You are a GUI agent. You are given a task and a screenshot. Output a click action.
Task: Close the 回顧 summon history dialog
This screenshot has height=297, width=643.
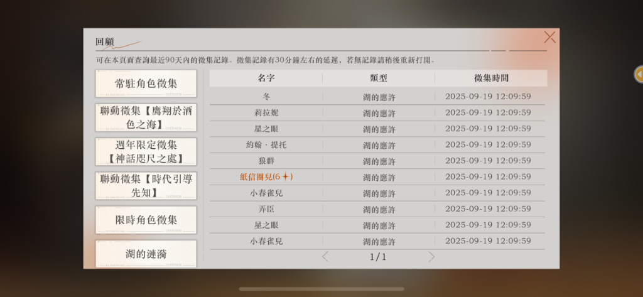549,37
